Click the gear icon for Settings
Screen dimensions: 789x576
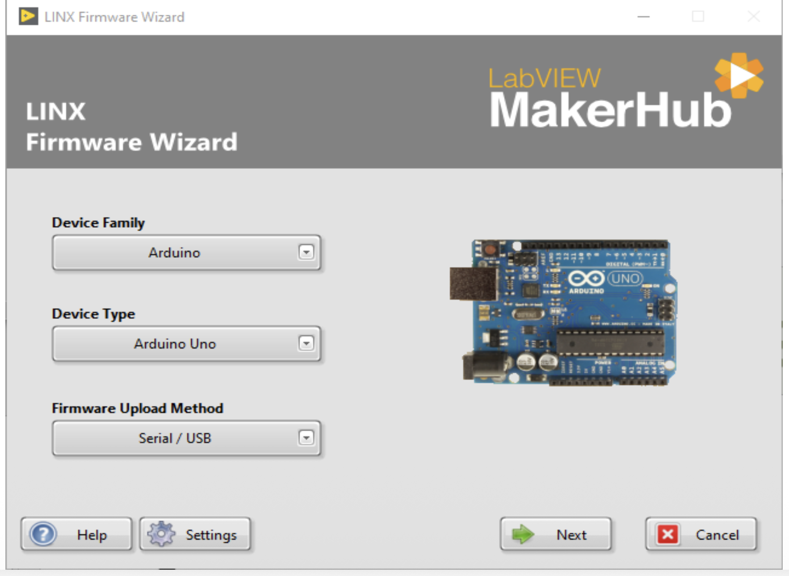(161, 534)
